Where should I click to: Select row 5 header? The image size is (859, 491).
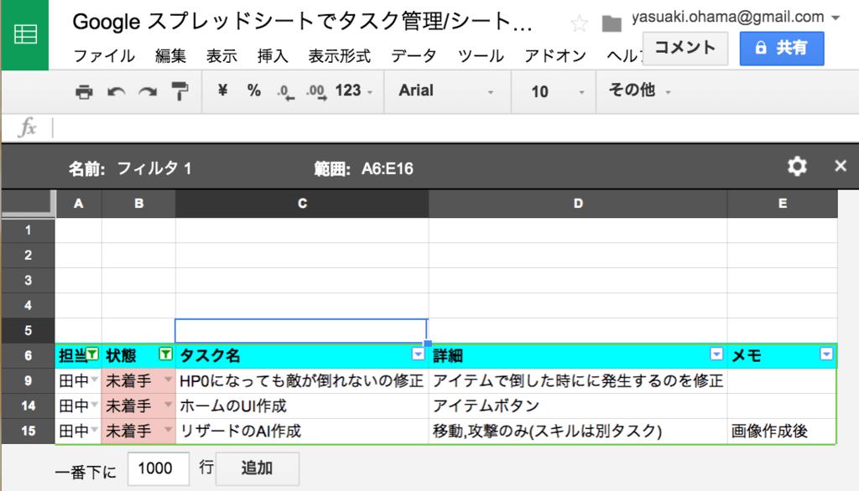click(28, 331)
